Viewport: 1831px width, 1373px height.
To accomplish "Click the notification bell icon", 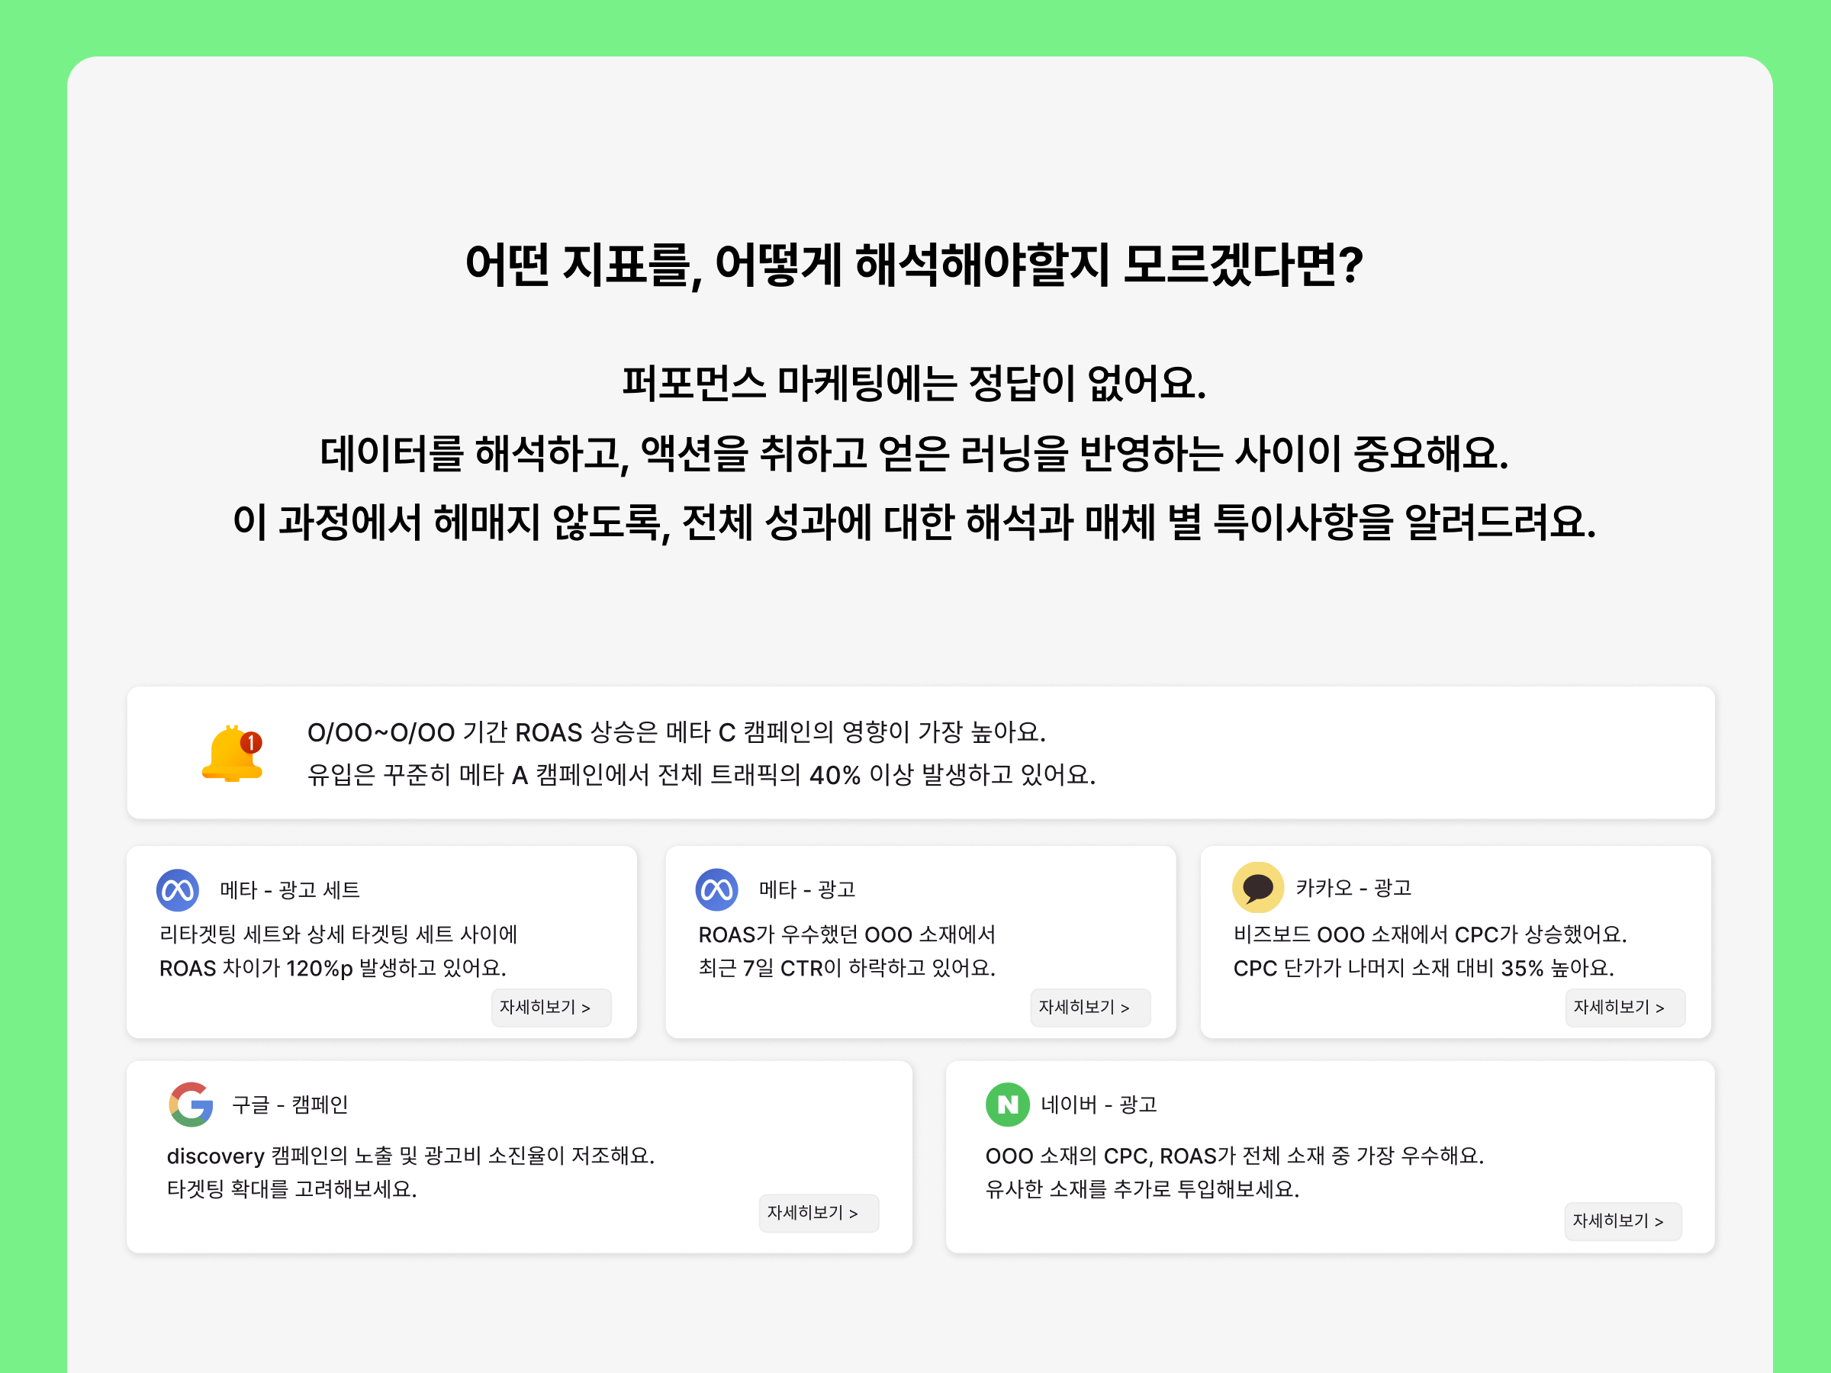I will tap(233, 753).
